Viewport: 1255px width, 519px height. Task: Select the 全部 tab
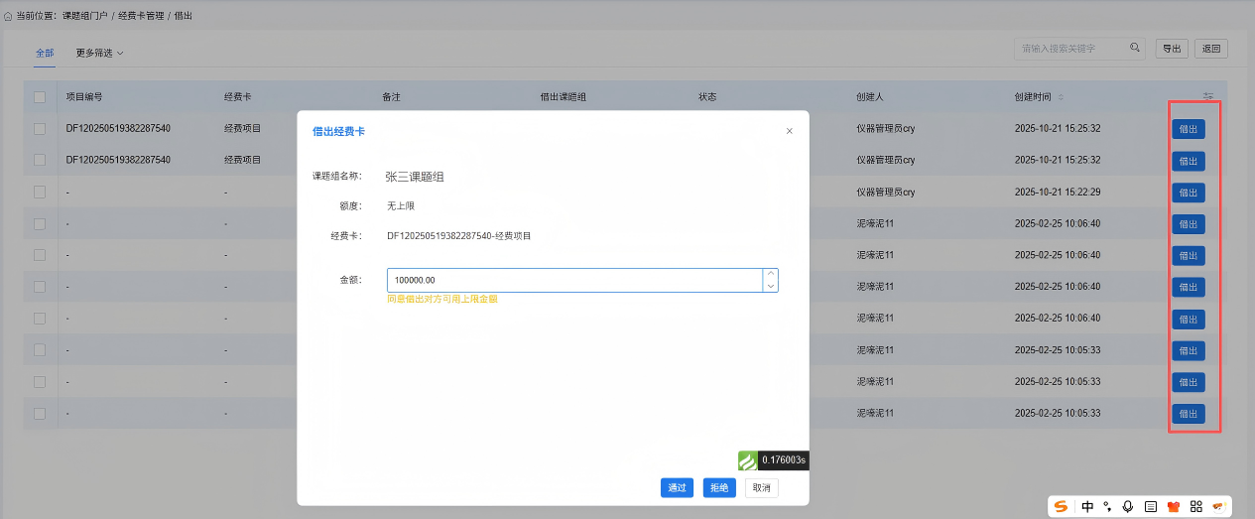[45, 53]
